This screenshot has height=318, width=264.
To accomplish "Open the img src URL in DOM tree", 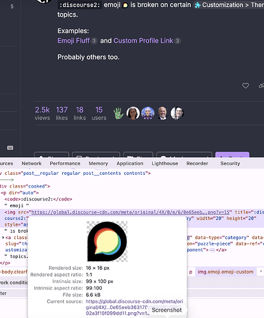I will (x=130, y=212).
